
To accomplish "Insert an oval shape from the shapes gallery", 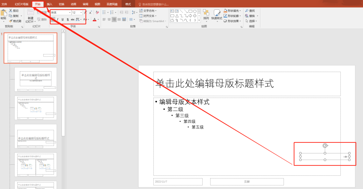I will 195,11.
